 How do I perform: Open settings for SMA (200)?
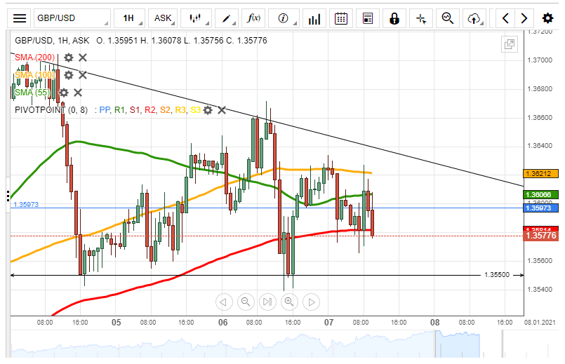(69, 58)
